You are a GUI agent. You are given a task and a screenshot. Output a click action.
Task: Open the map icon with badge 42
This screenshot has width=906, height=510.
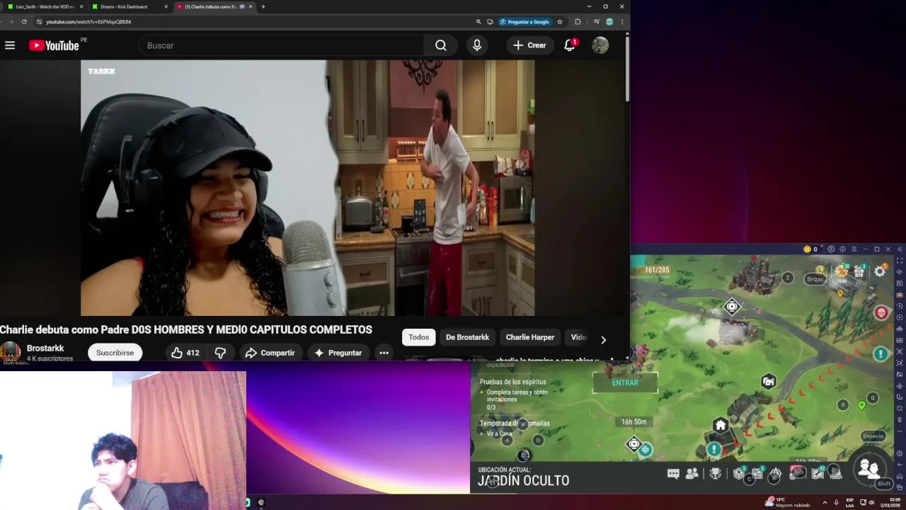click(x=818, y=472)
